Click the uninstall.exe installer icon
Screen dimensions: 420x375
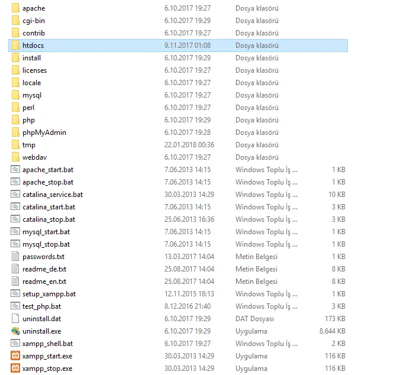(15, 331)
